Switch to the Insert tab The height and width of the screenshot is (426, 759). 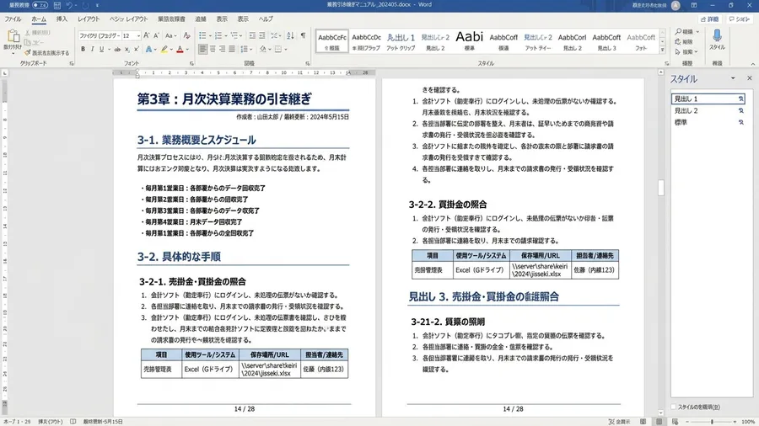[62, 19]
